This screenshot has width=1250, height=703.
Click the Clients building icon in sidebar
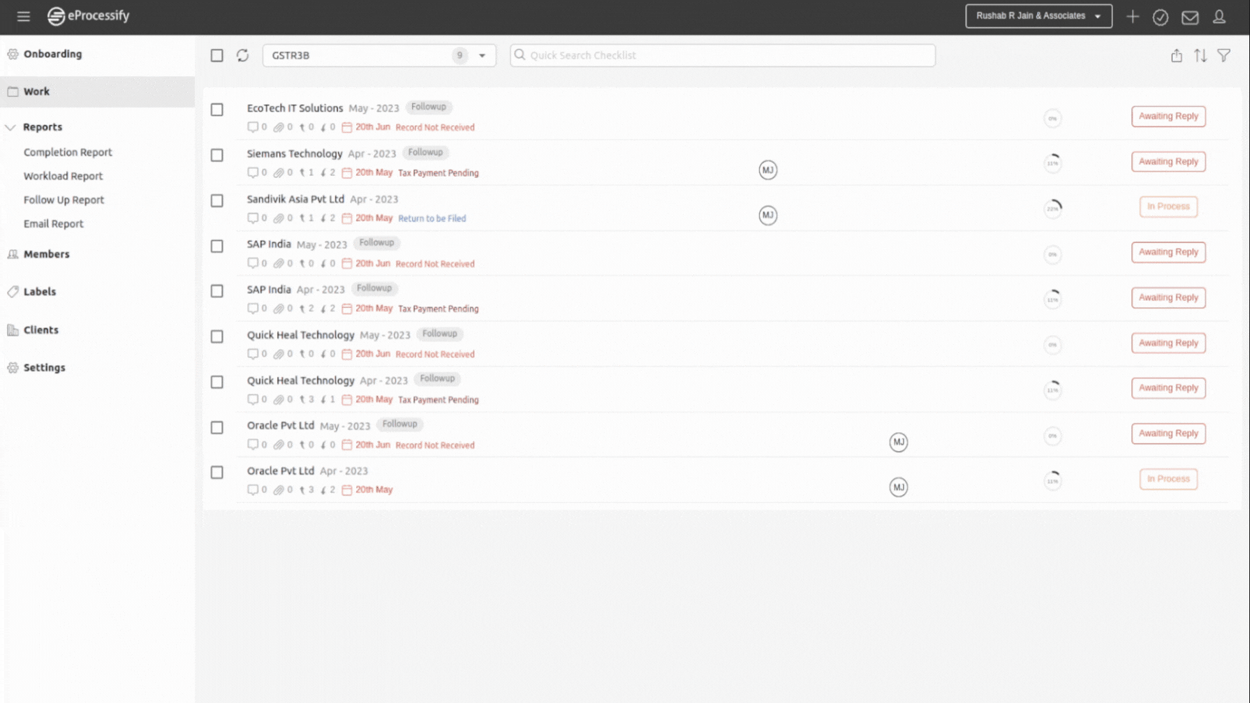click(x=13, y=330)
